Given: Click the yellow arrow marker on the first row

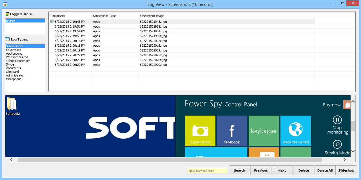Looking at the screenshot, I should 52,21.
